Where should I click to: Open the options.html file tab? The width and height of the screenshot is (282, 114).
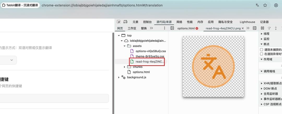[186, 28]
